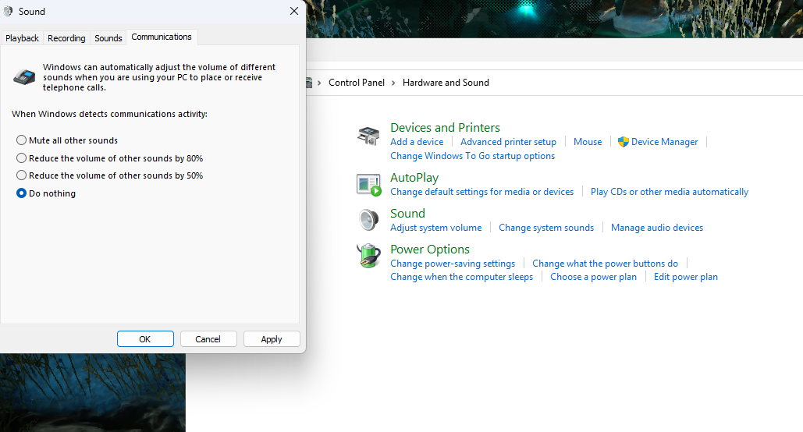803x432 pixels.
Task: Expand the chevron after Control Panel in the breadcrumb
Action: [393, 83]
